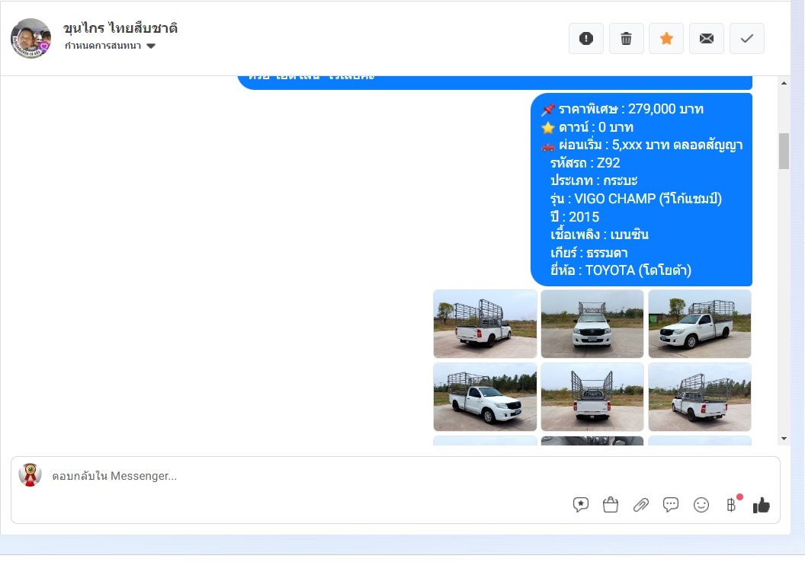805x562 pixels.
Task: Open the speech bubble with dots icon
Action: coord(671,505)
